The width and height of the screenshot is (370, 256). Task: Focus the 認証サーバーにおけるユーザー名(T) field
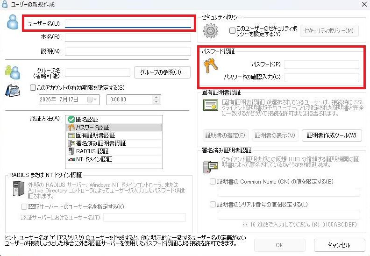(144, 217)
